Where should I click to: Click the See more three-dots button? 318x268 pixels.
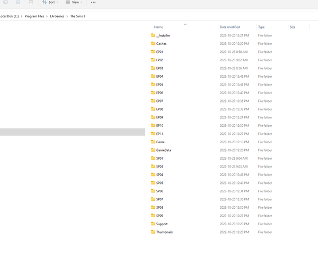93,2
